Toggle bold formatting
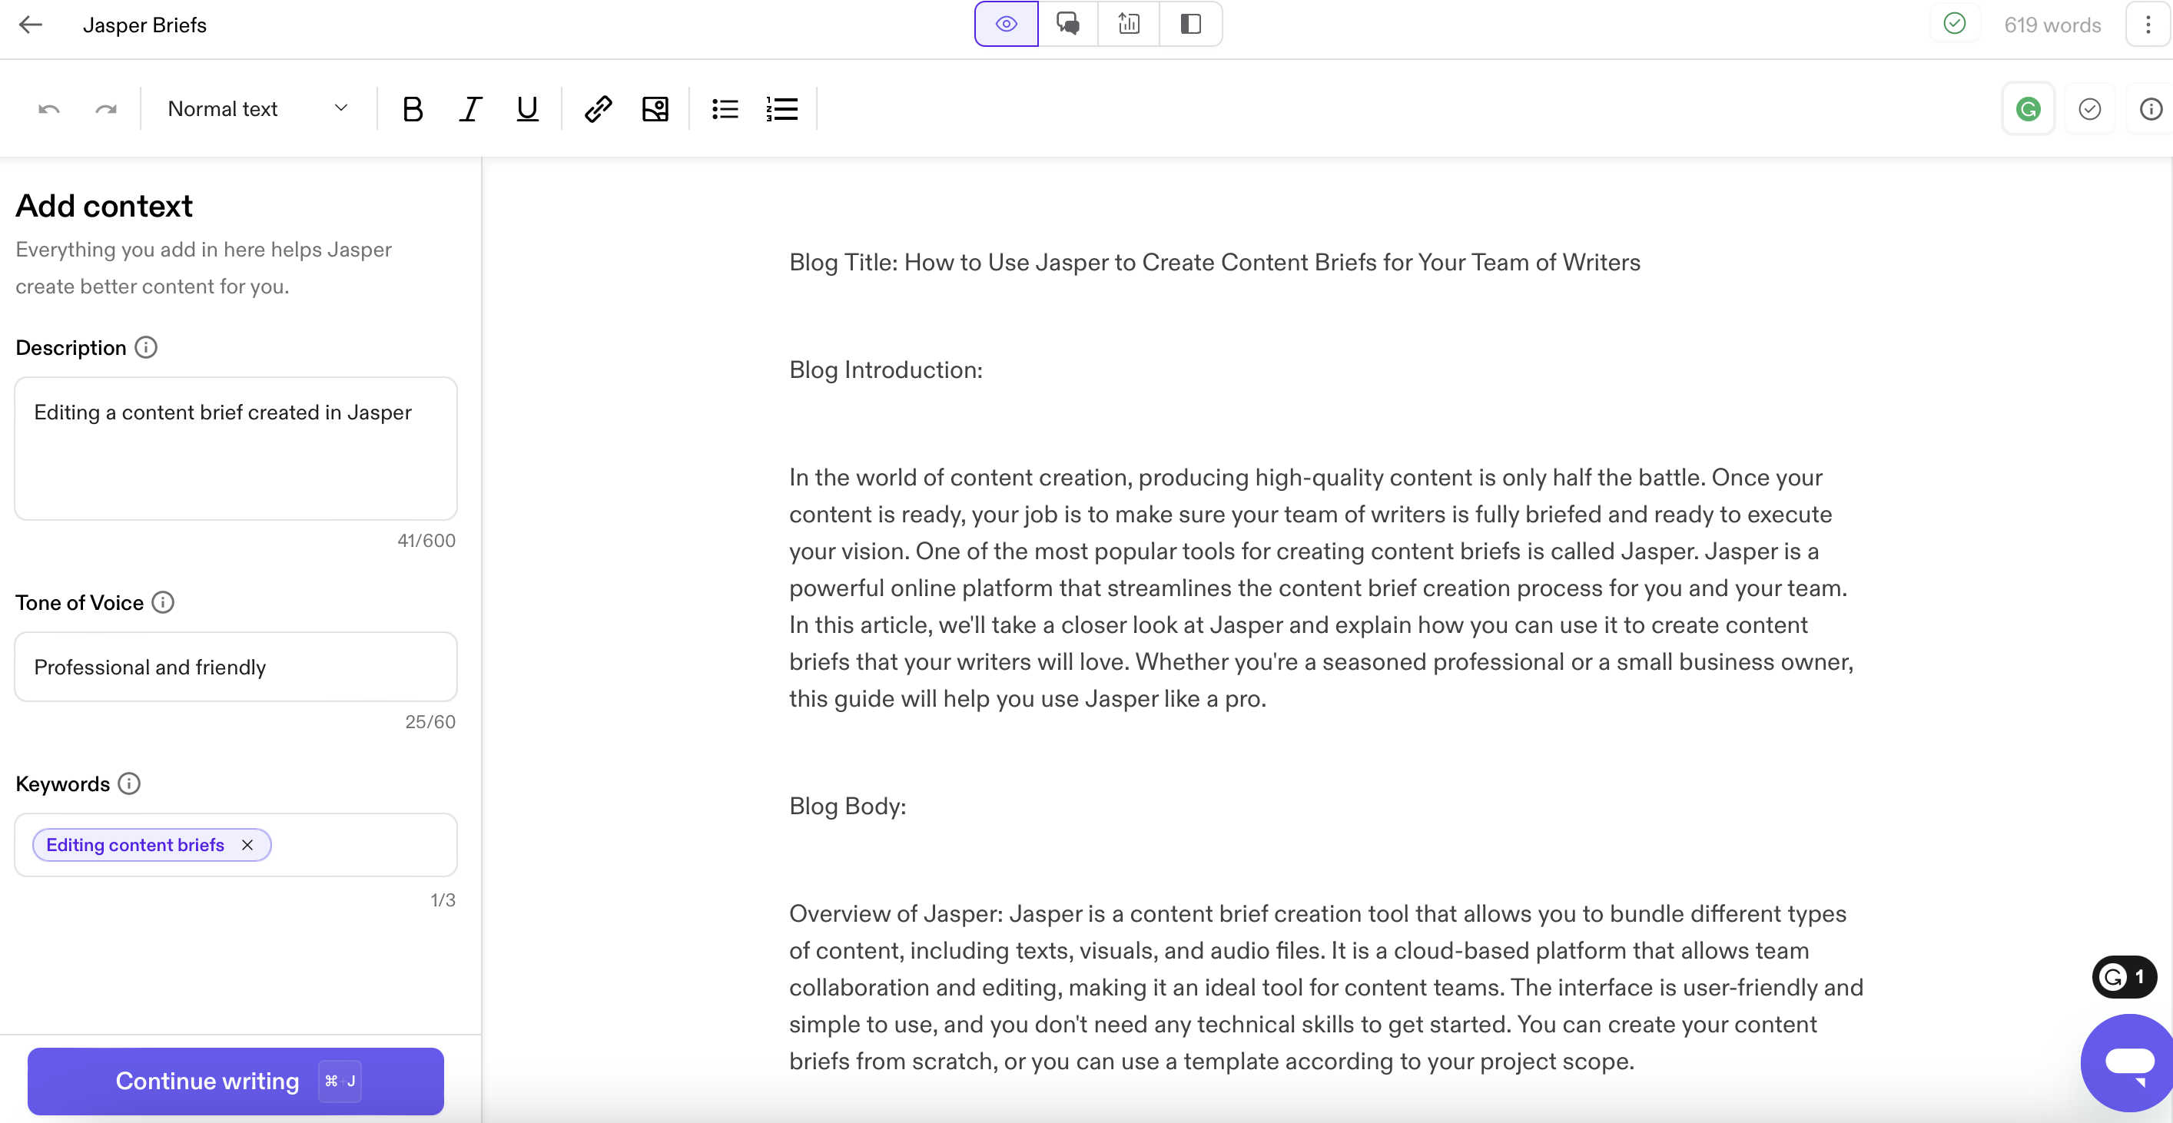This screenshot has height=1123, width=2173. pyautogui.click(x=413, y=109)
